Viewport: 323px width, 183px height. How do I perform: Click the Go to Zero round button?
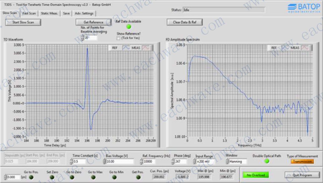point(72,177)
